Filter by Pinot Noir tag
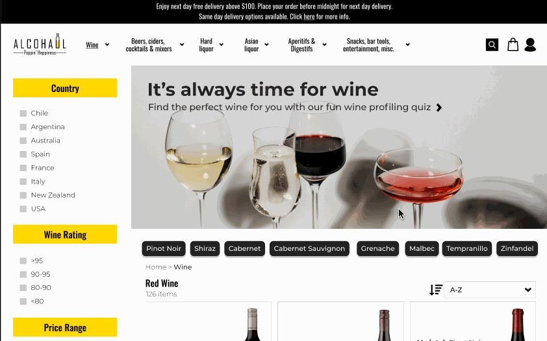547x341 pixels. point(164,248)
